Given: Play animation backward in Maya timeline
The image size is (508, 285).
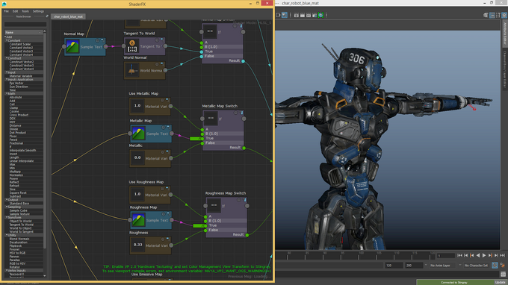Looking at the screenshot, I should pyautogui.click(x=478, y=256).
